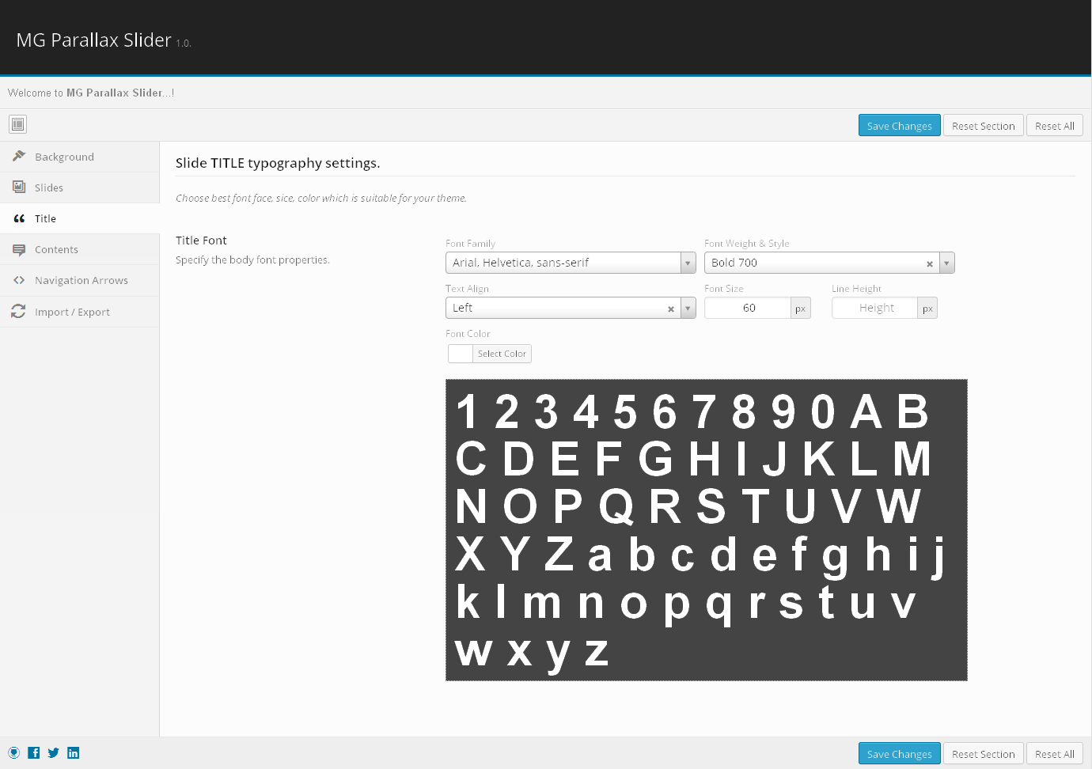Click the 'MG Parallax Slider' header title
Image resolution: width=1092 pixels, height=769 pixels.
[x=94, y=40]
